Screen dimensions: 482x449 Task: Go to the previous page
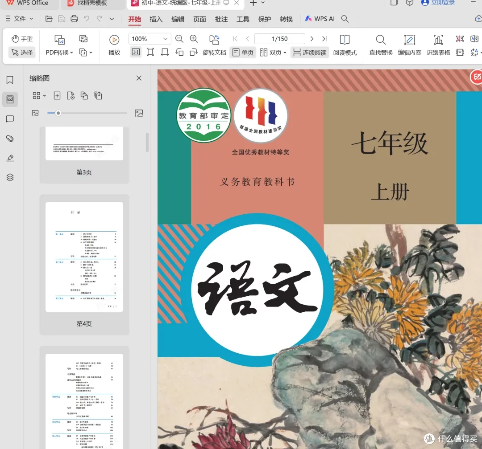coord(248,39)
